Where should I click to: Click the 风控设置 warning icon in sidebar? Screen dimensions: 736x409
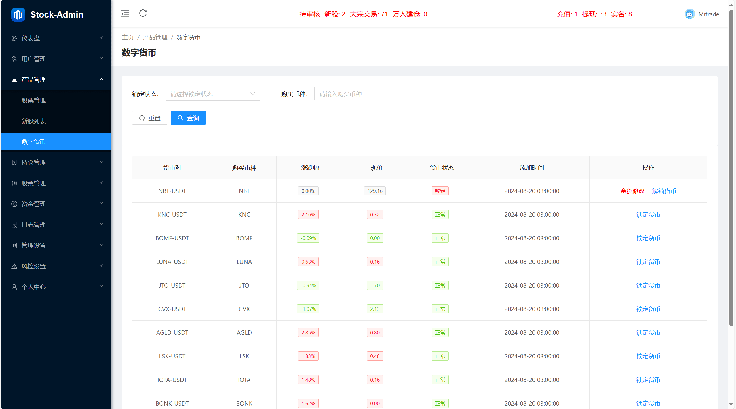(x=14, y=266)
